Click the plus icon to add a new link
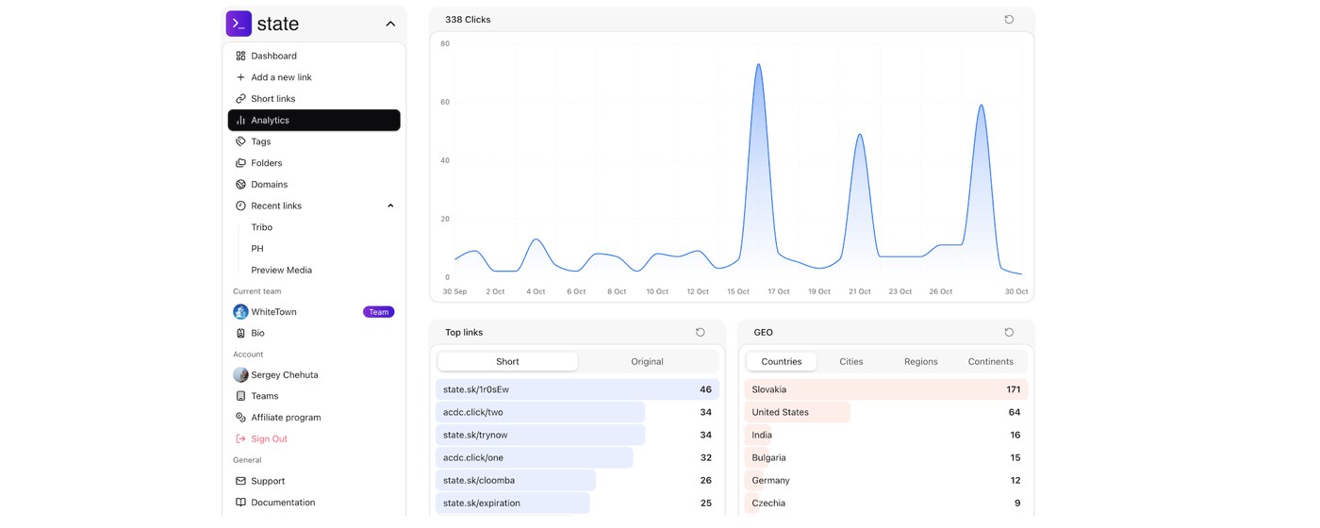Image resolution: width=1320 pixels, height=528 pixels. (240, 77)
